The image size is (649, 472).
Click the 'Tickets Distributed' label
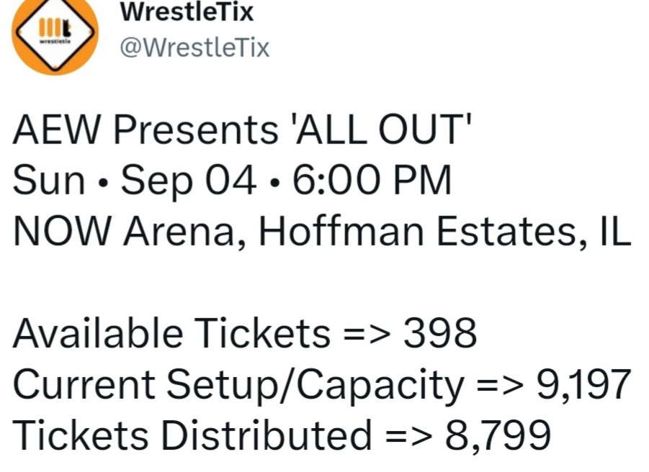(x=192, y=435)
